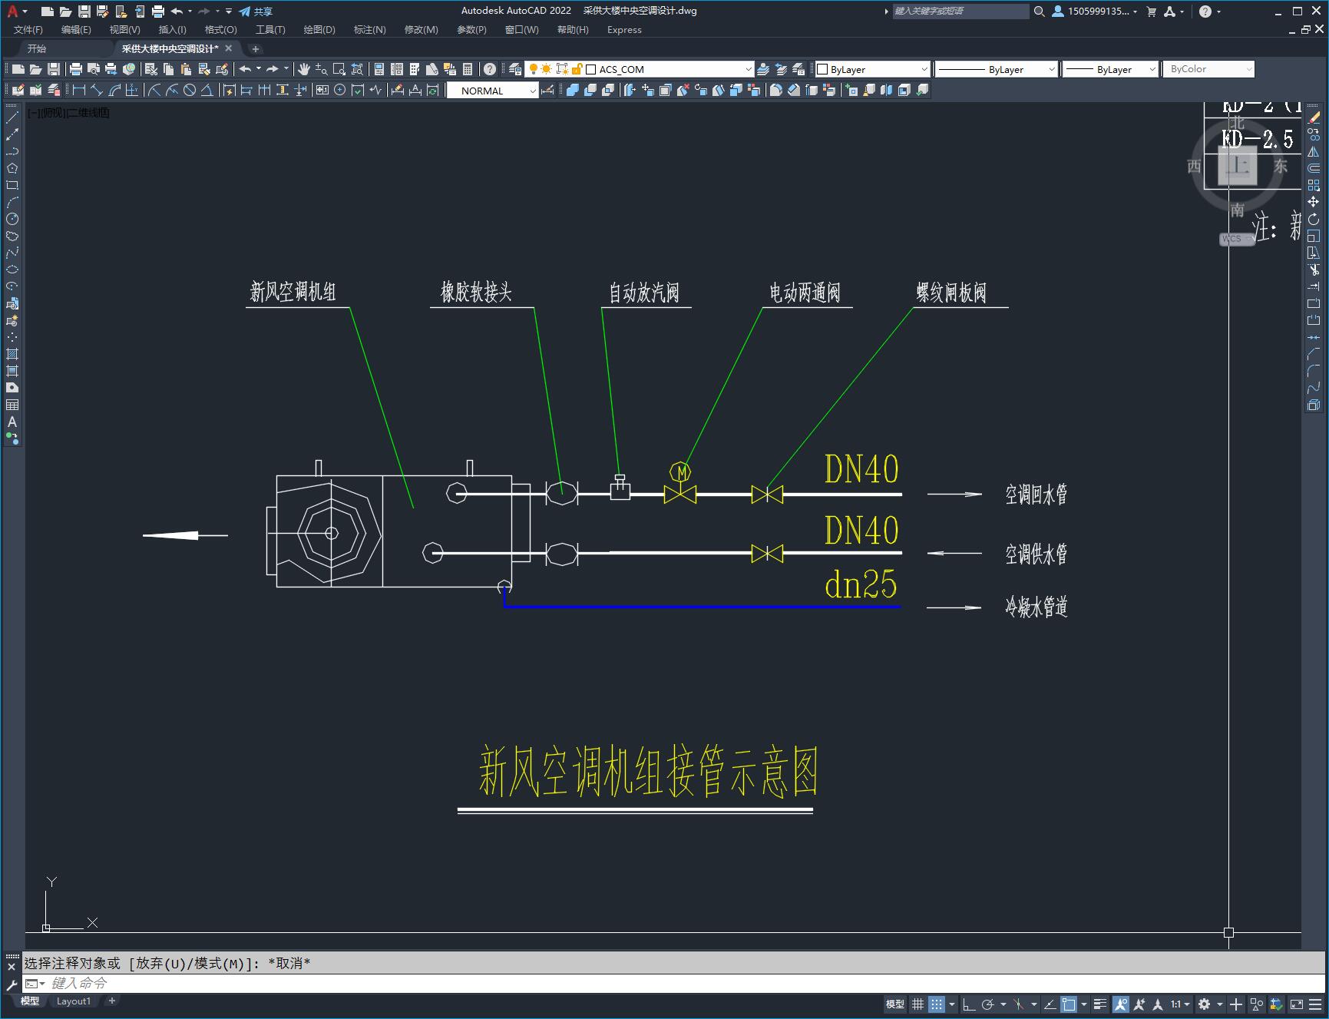The image size is (1329, 1019).
Task: Select the Diameter dimension tool
Action: pos(189,91)
